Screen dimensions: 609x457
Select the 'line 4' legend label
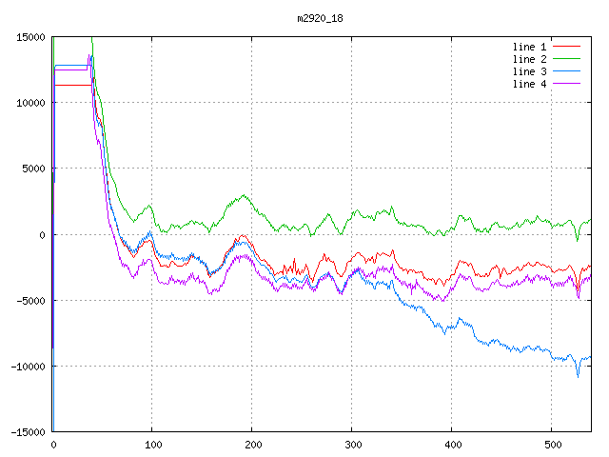pyautogui.click(x=529, y=84)
